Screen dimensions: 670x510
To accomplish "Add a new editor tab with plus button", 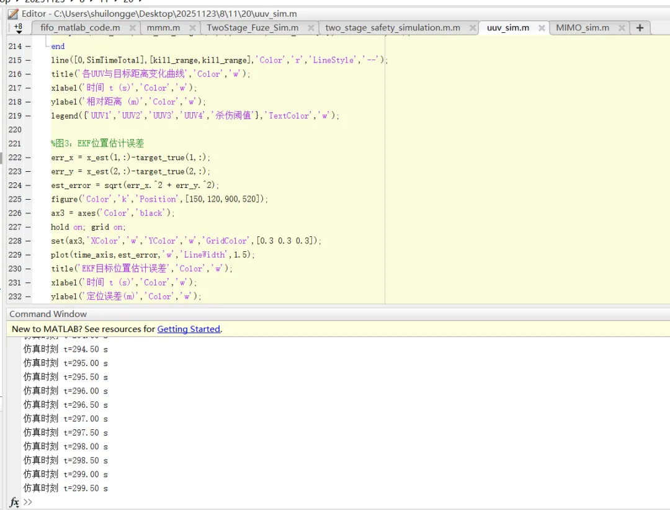I will 640,28.
